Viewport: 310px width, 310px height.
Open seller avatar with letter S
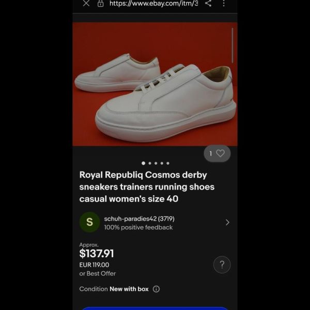(x=89, y=222)
